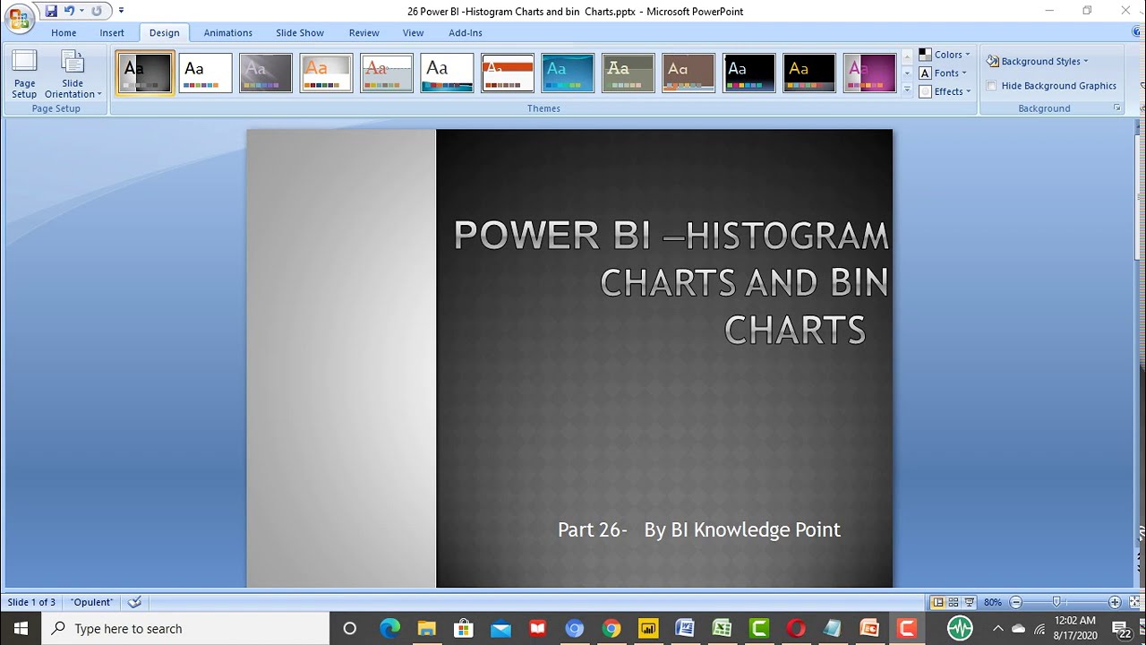This screenshot has height=645, width=1146.
Task: Show hidden system tray icons
Action: pyautogui.click(x=998, y=628)
